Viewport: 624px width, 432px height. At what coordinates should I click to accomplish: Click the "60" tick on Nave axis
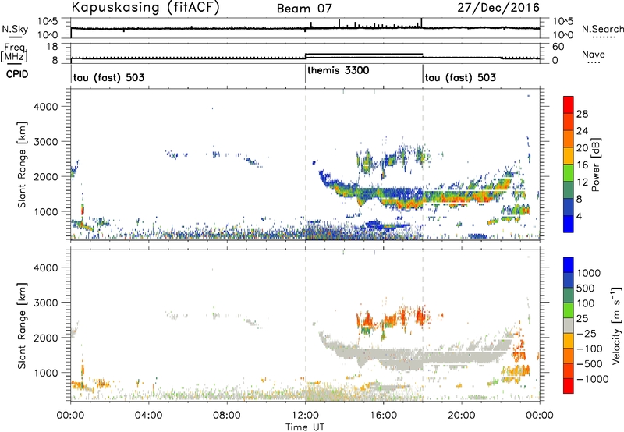pyautogui.click(x=558, y=47)
